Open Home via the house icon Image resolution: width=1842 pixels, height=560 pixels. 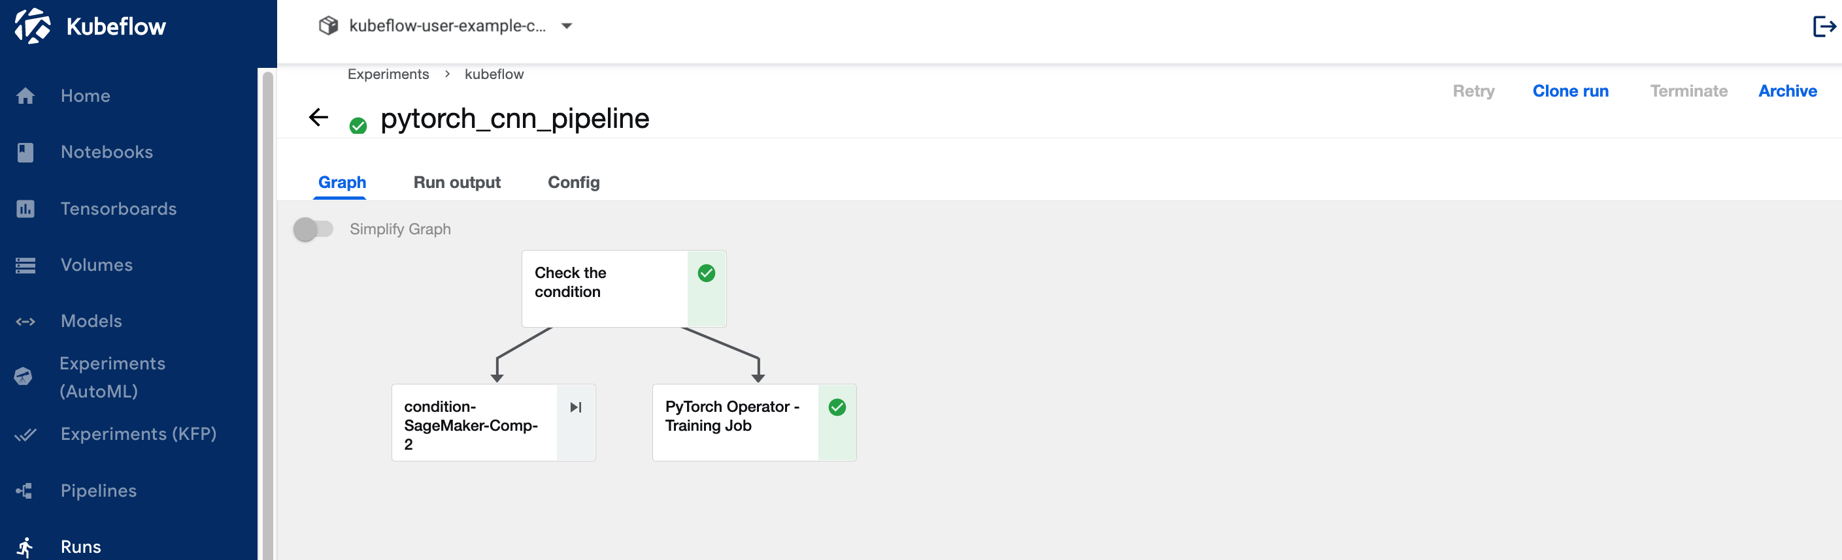25,96
